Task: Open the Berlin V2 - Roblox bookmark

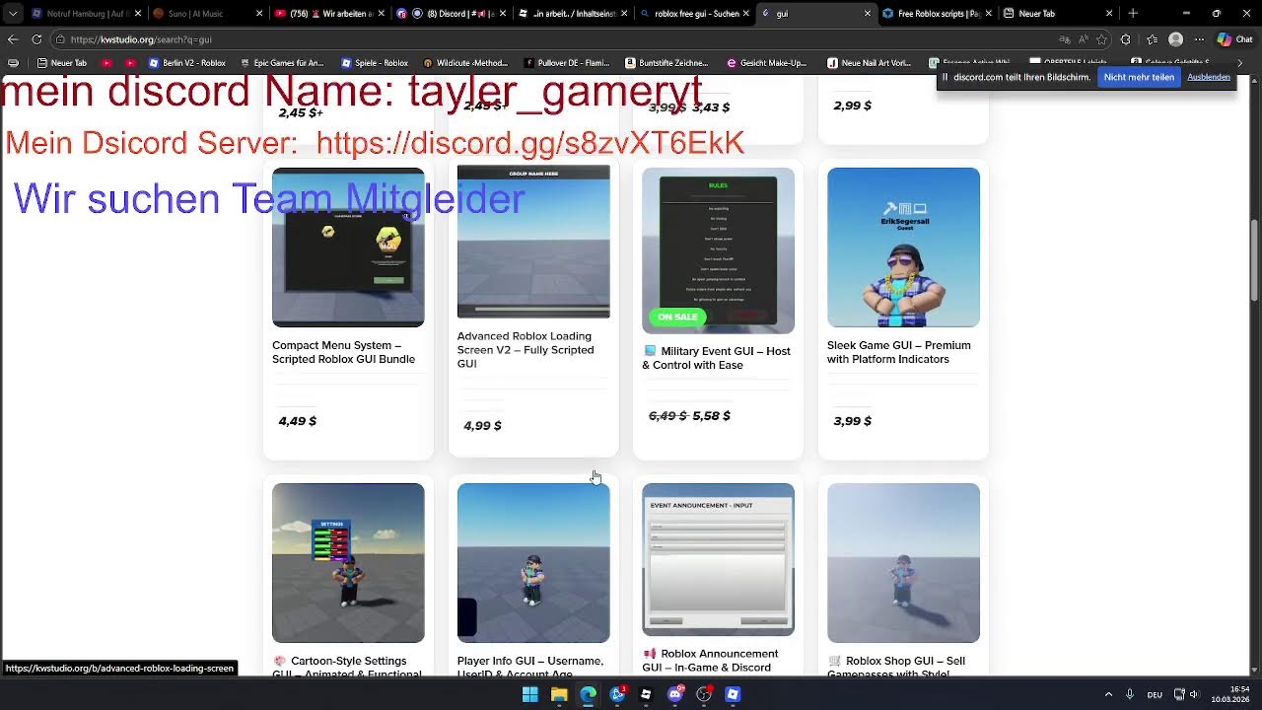Action: (x=187, y=63)
